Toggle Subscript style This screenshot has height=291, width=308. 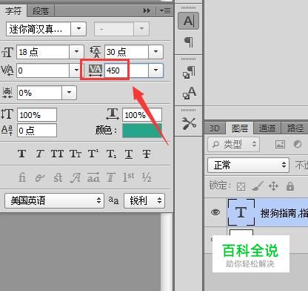111,154
